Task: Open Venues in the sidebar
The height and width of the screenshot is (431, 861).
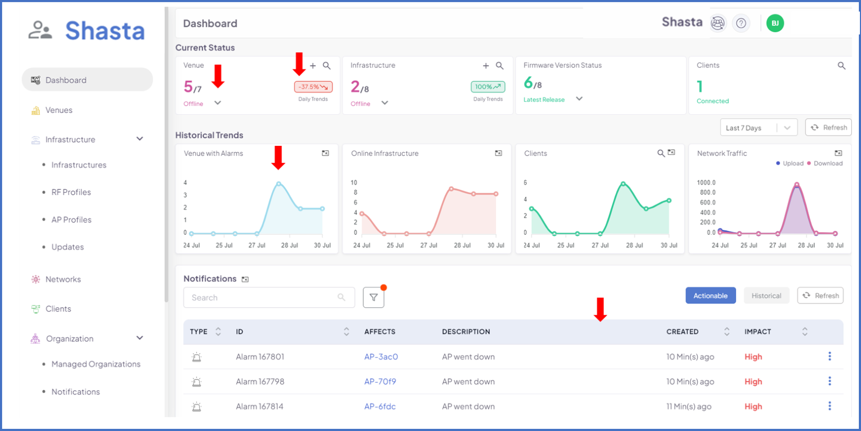Action: pos(59,110)
